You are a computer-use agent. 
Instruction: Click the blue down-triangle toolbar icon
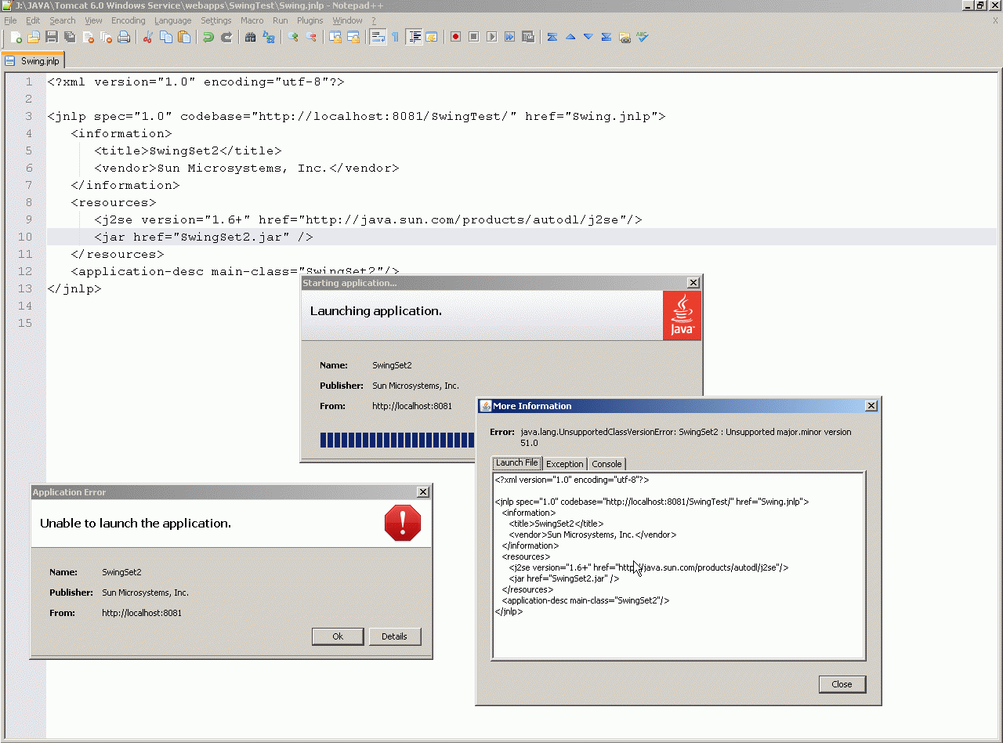tap(588, 37)
